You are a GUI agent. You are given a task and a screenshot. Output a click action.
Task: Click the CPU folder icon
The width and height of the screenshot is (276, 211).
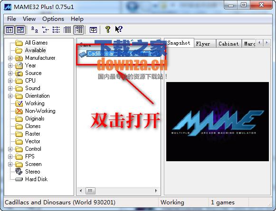click(19, 81)
